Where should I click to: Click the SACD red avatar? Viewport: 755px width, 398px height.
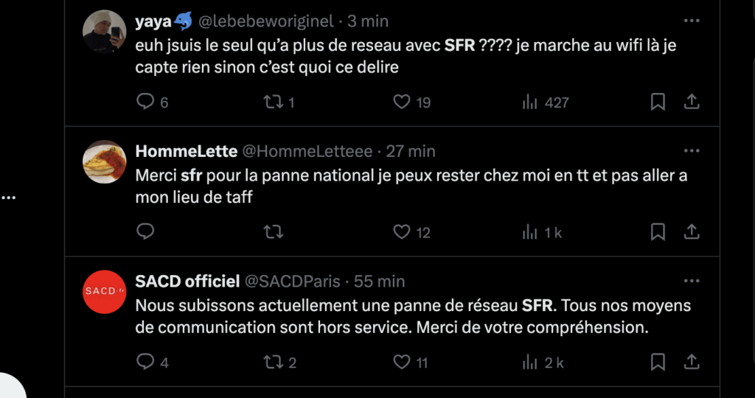[104, 292]
